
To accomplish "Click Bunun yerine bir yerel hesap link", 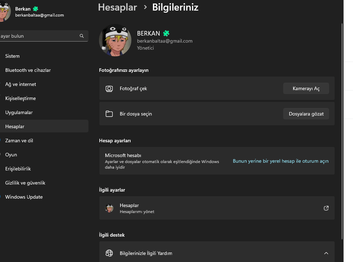I will [280, 161].
